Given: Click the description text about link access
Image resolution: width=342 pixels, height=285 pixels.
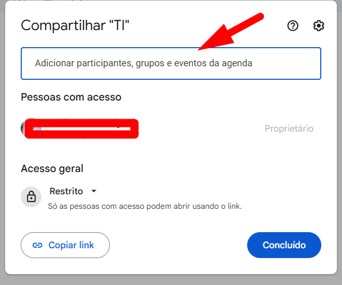Looking at the screenshot, I should pos(145,206).
